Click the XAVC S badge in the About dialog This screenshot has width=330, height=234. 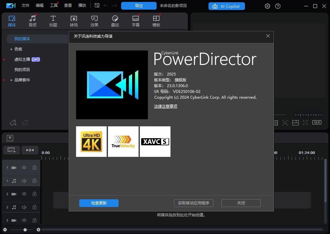pos(155,141)
